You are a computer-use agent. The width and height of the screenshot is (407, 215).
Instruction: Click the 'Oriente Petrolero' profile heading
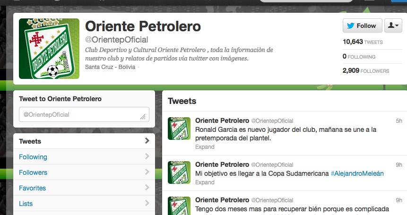(143, 26)
